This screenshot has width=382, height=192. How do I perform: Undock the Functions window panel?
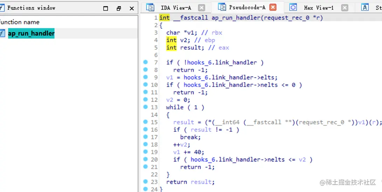tap(119, 8)
